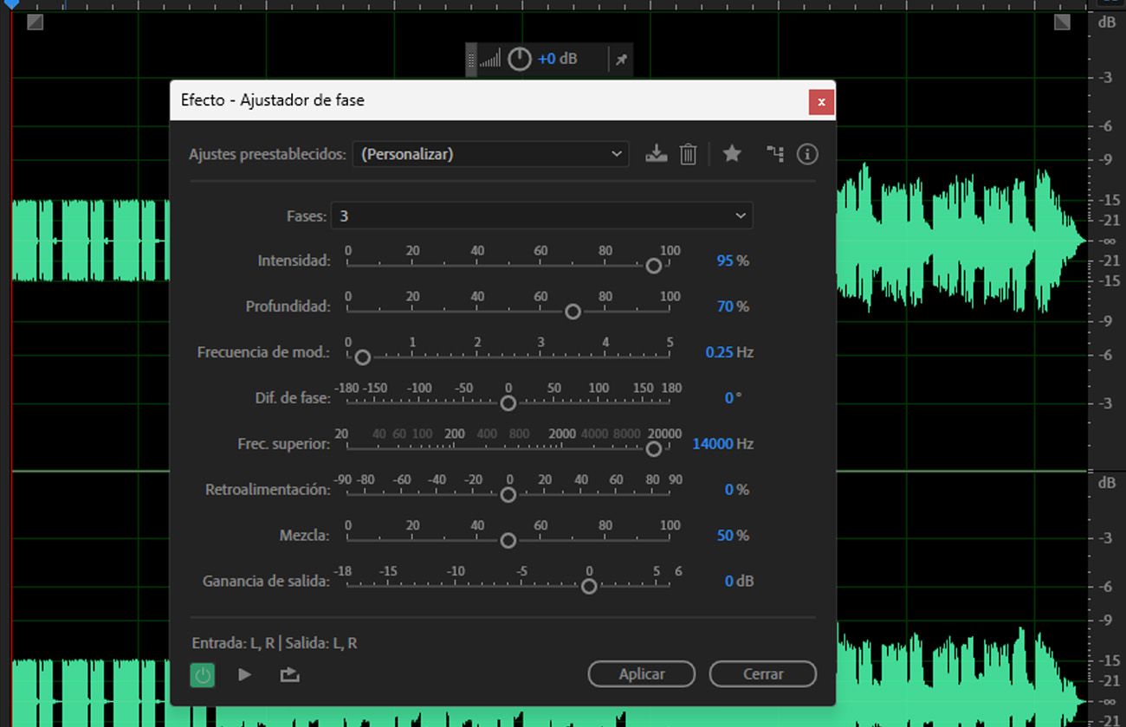Toggle the effect power button off
1126x727 pixels.
point(202,674)
